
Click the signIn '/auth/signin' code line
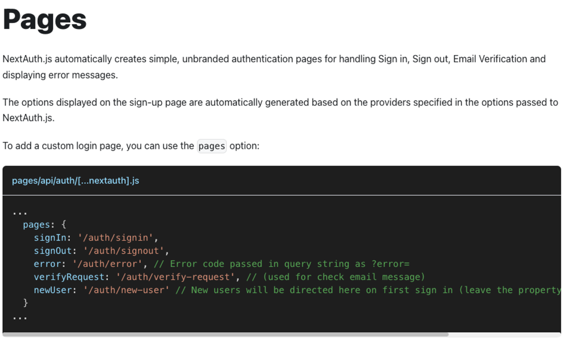(96, 238)
